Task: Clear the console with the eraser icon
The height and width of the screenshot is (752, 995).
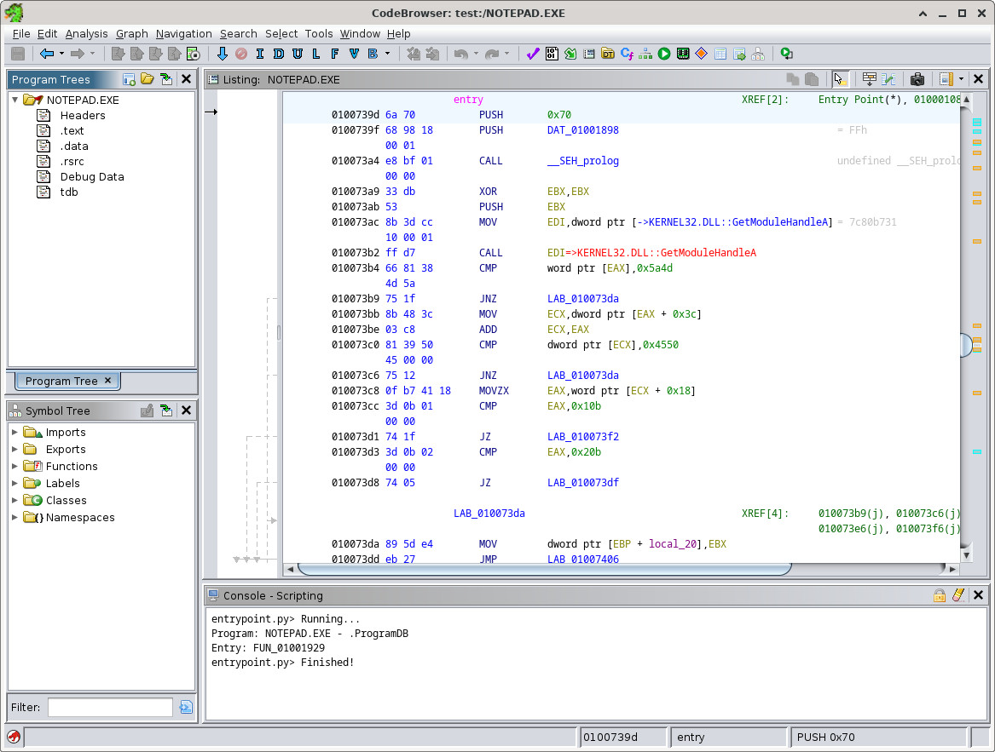Action: coord(958,595)
